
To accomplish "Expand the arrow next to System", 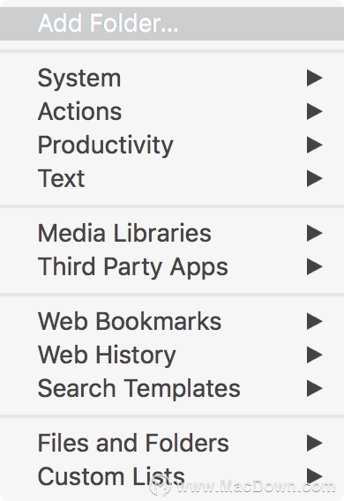I will click(315, 78).
